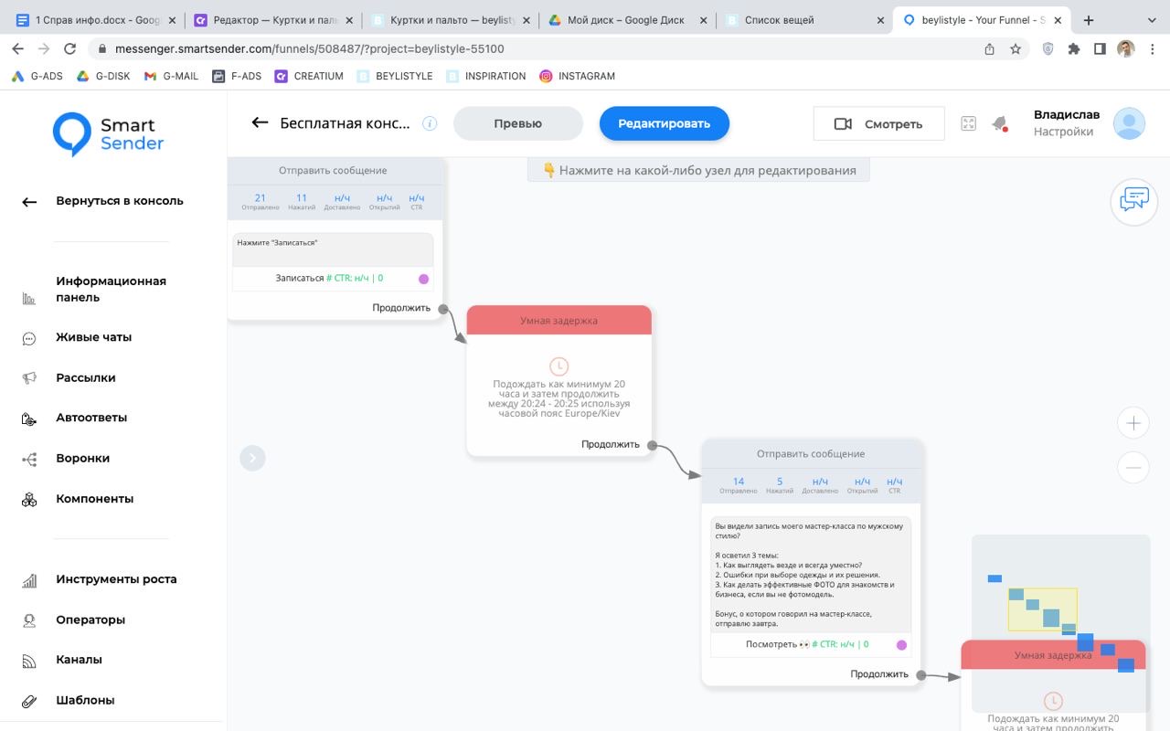Open the INSTAGRAM bookmark
The image size is (1170, 731).
click(x=577, y=76)
